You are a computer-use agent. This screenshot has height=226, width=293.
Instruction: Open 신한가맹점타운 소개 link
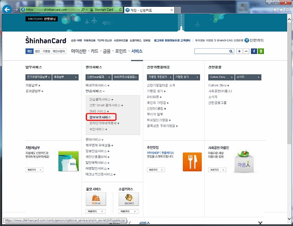click(x=161, y=85)
